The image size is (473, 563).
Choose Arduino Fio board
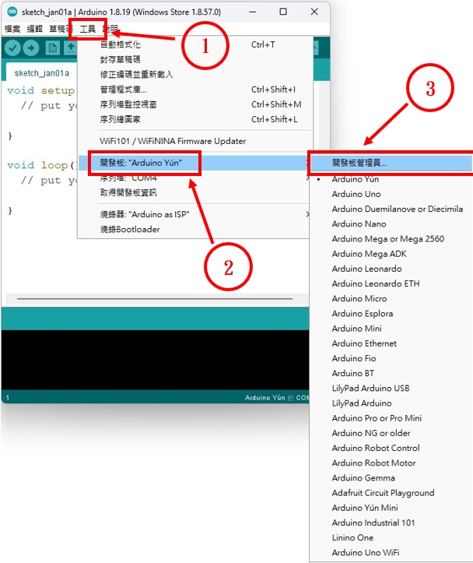[x=391, y=358]
